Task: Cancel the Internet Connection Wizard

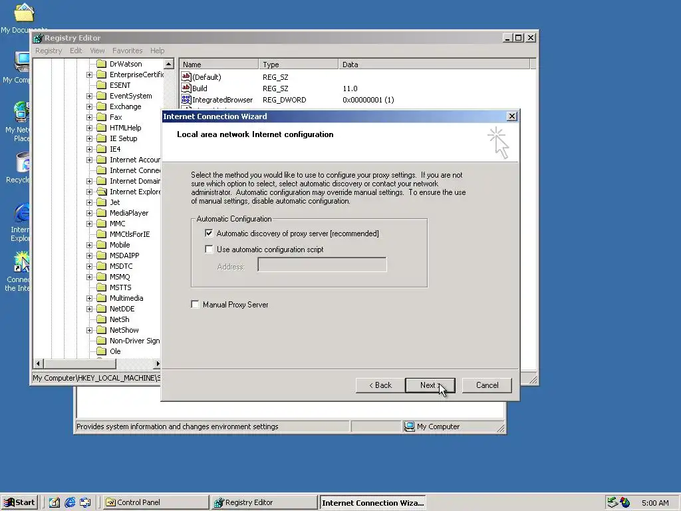Action: (487, 385)
